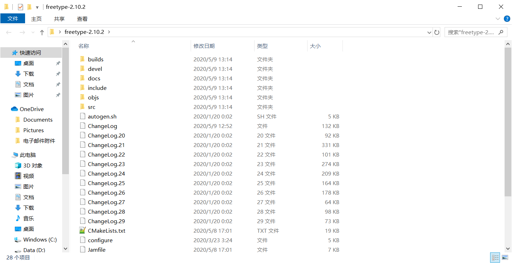Click the docs folder icon

point(82,78)
